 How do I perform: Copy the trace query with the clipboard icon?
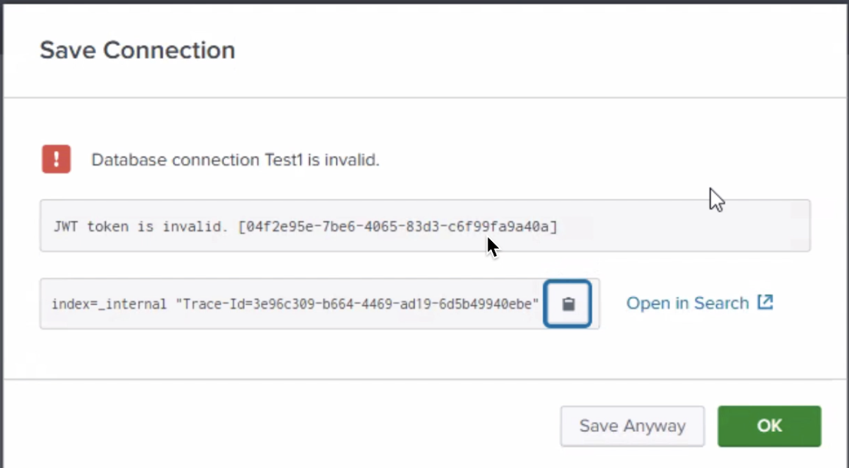(x=567, y=304)
